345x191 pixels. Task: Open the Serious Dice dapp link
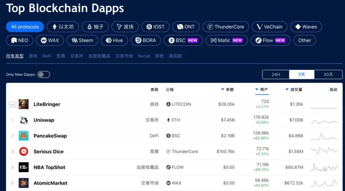point(48,152)
